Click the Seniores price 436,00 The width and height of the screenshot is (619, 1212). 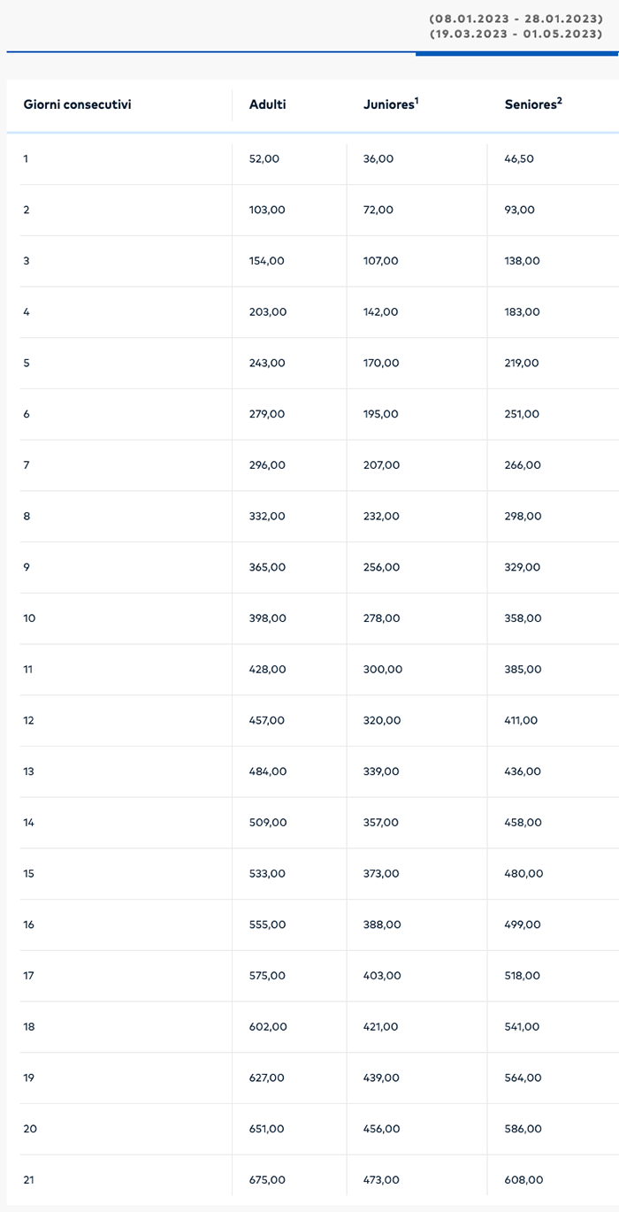coord(523,771)
